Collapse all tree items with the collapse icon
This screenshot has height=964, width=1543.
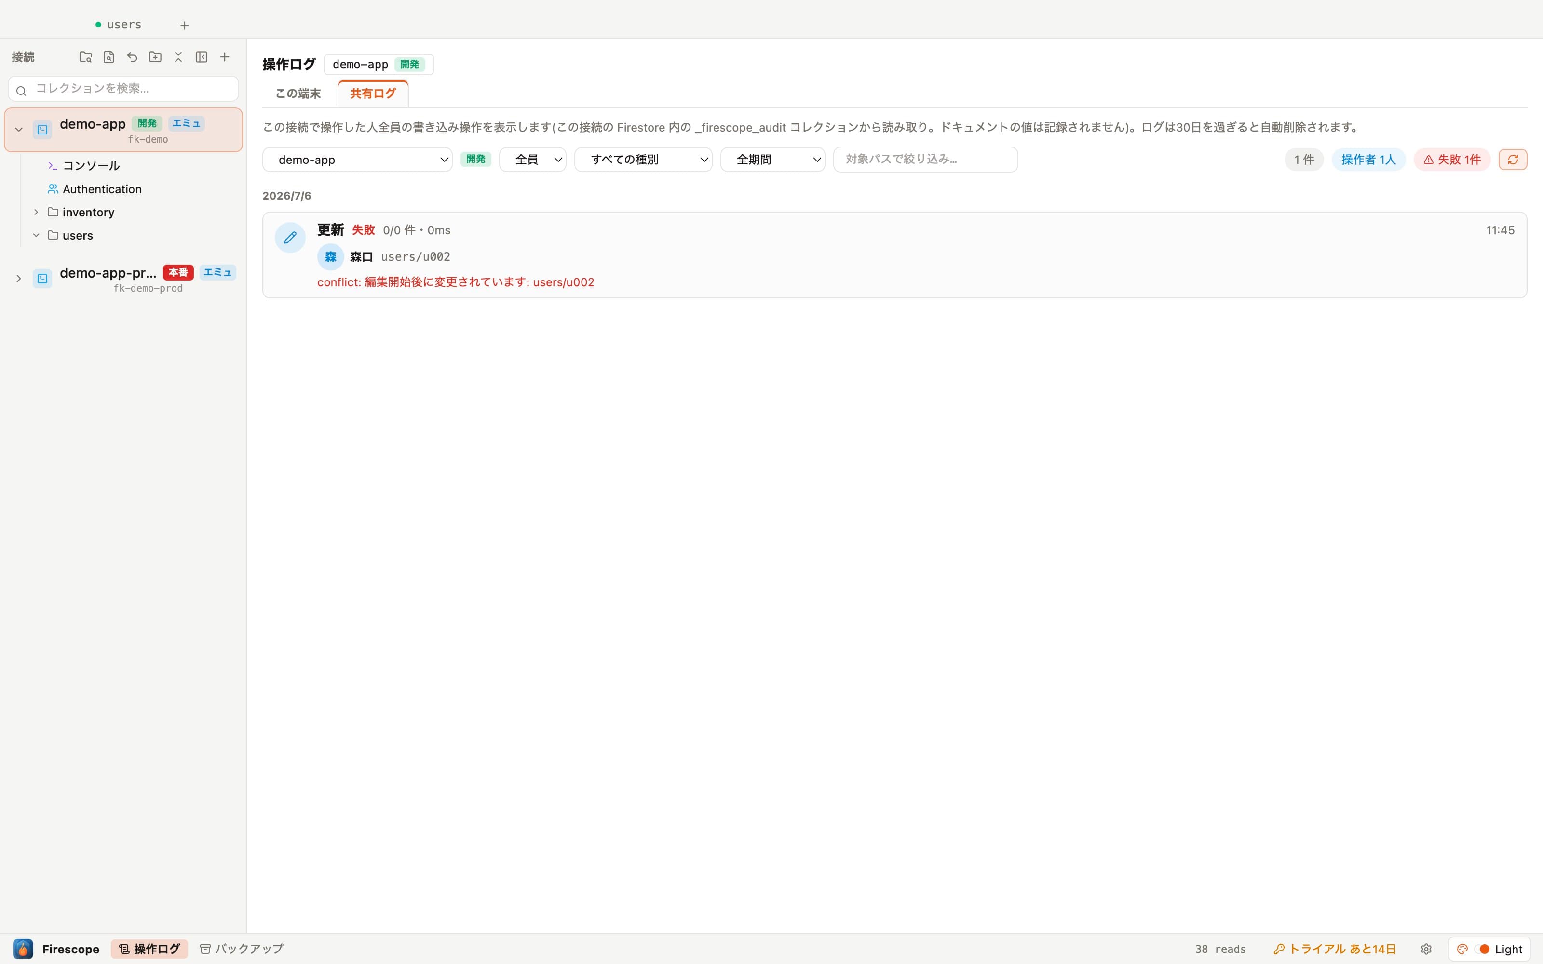(x=178, y=57)
